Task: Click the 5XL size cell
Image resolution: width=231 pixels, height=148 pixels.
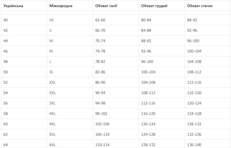Action: point(70,134)
